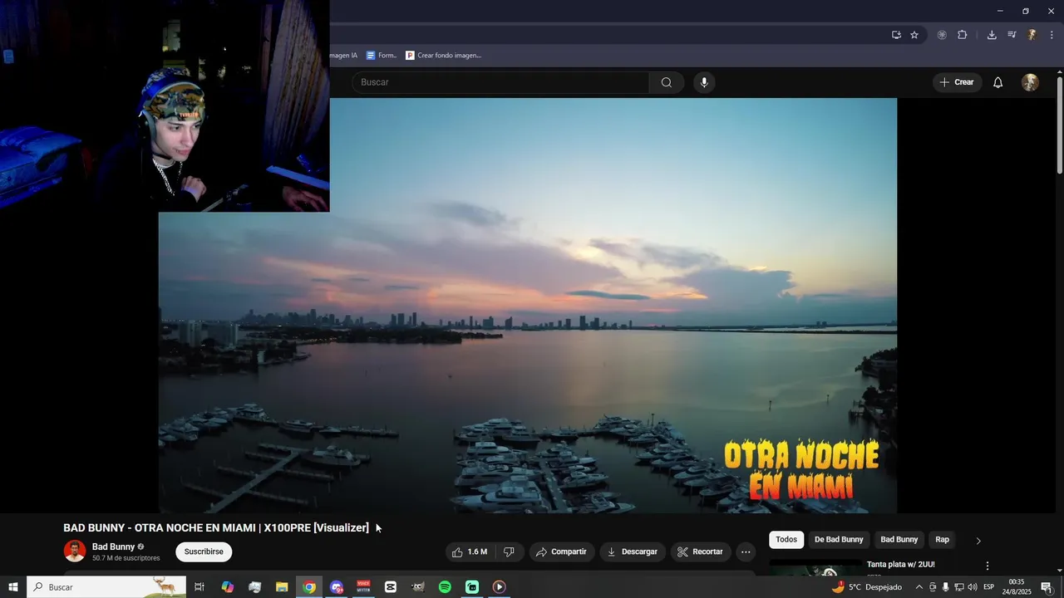Show more filter chips with right arrow
Screen dimensions: 1064x598
978,541
